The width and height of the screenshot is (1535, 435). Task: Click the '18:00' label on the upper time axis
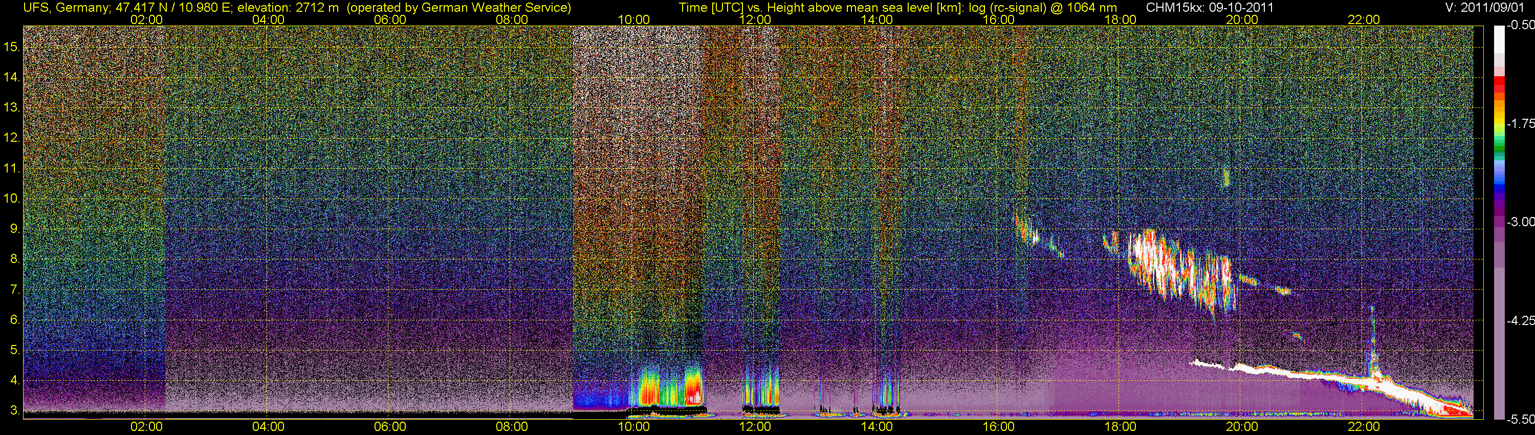tap(1120, 19)
